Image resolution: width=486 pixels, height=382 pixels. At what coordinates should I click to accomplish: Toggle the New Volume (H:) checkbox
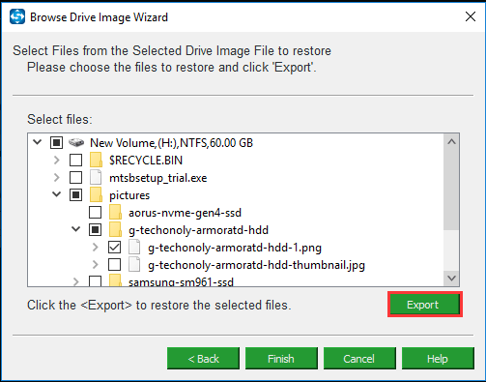click(x=56, y=142)
